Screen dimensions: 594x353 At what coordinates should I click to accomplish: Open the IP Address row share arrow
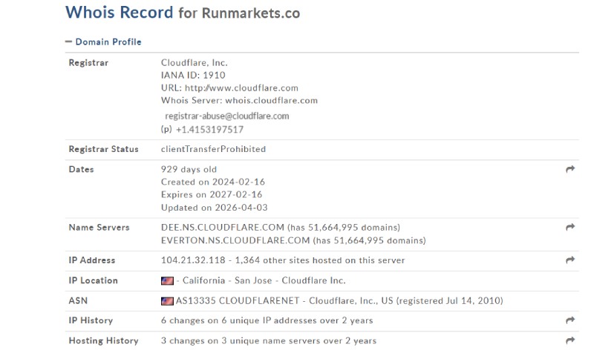570,260
